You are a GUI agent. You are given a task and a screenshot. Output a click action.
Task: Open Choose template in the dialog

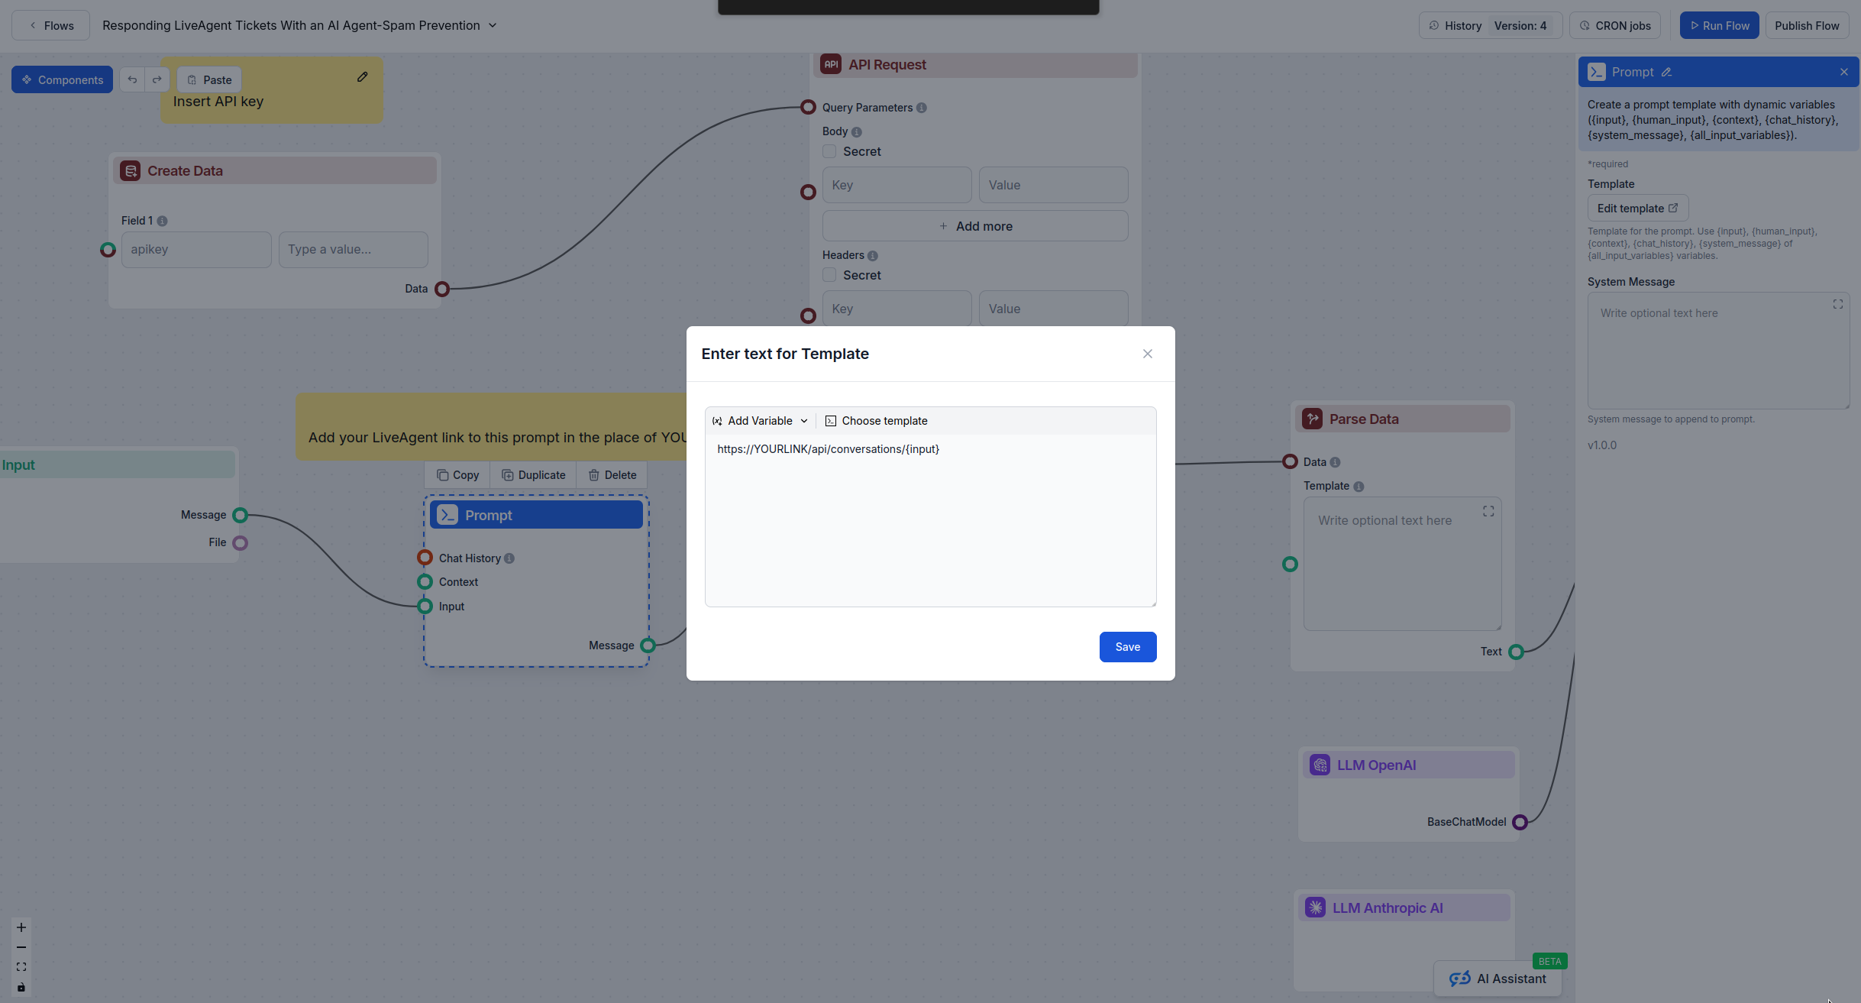(876, 420)
